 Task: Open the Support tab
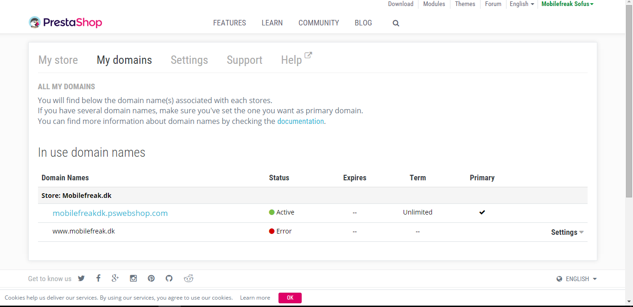(245, 60)
